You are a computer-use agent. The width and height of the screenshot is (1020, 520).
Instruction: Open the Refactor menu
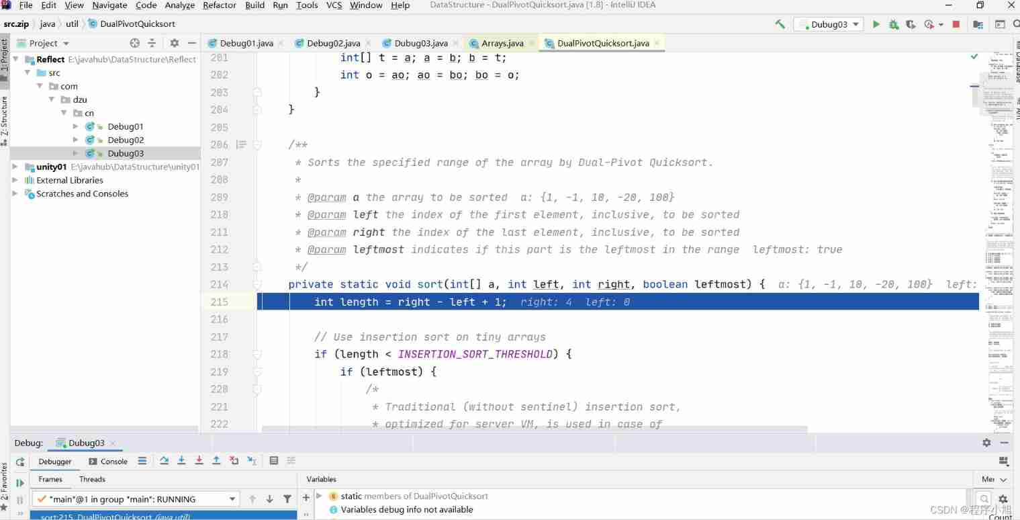pos(220,5)
